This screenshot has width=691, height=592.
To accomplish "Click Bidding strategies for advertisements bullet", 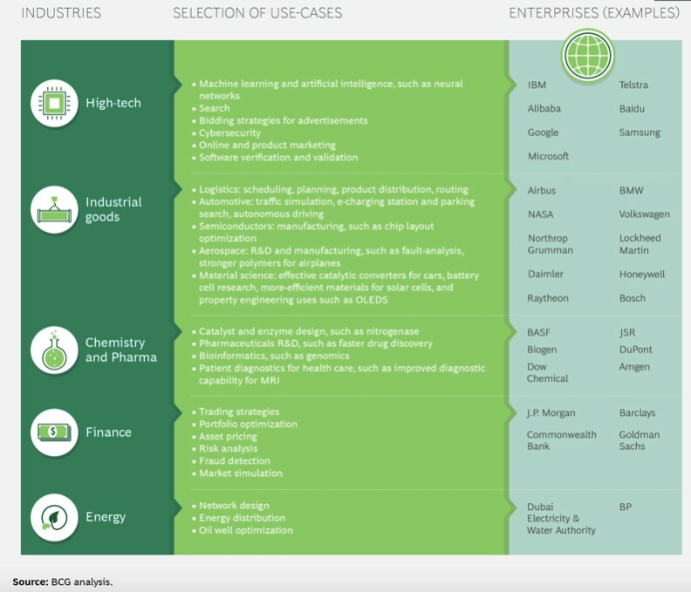I will point(280,120).
